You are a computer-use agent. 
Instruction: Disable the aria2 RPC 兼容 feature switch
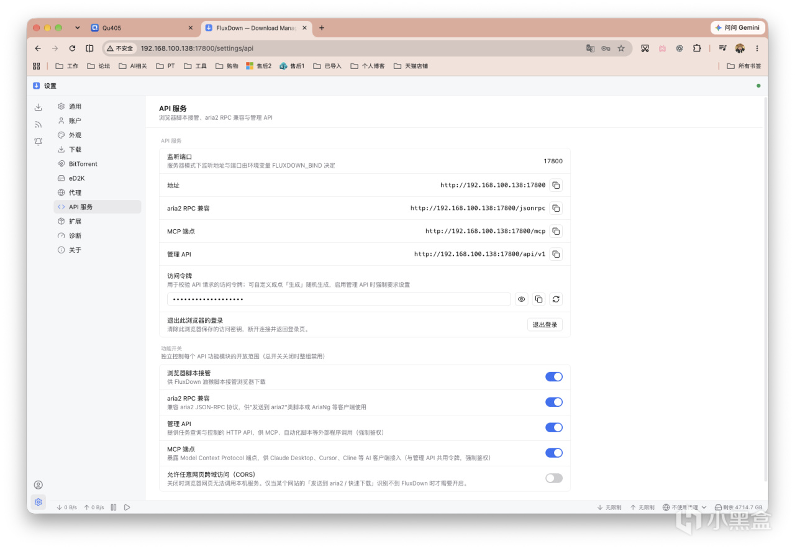[554, 402]
